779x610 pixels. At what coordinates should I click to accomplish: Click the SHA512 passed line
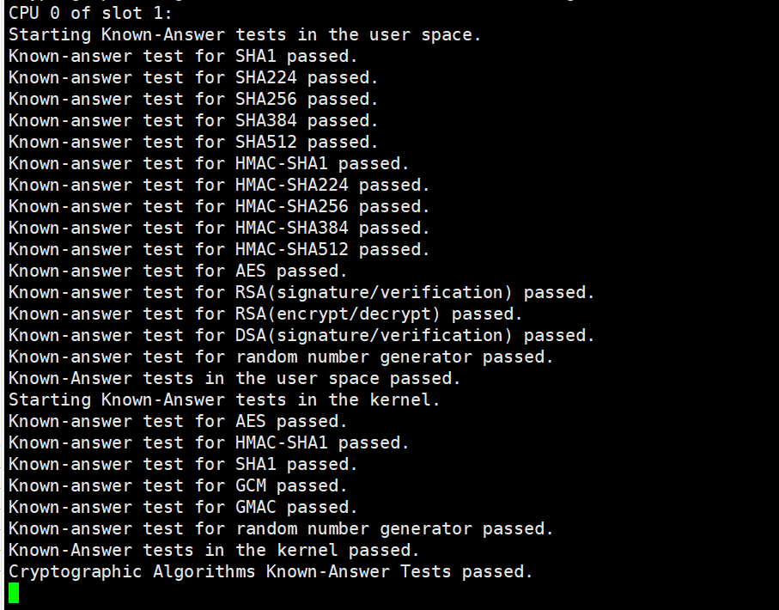click(193, 142)
